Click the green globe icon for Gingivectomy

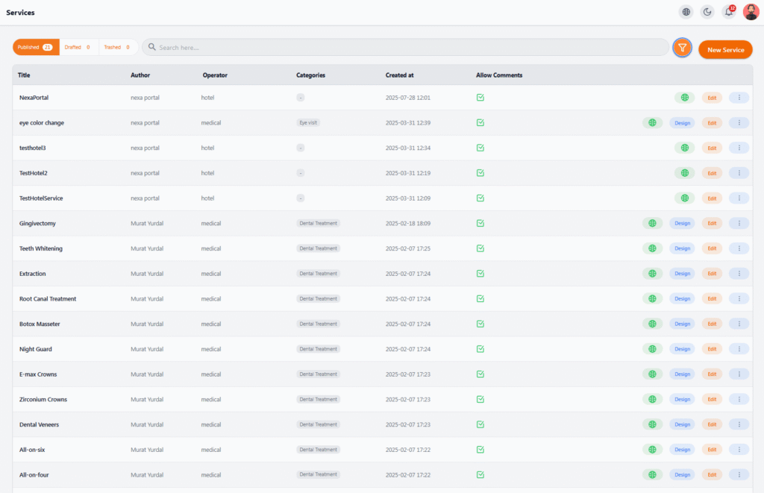652,223
